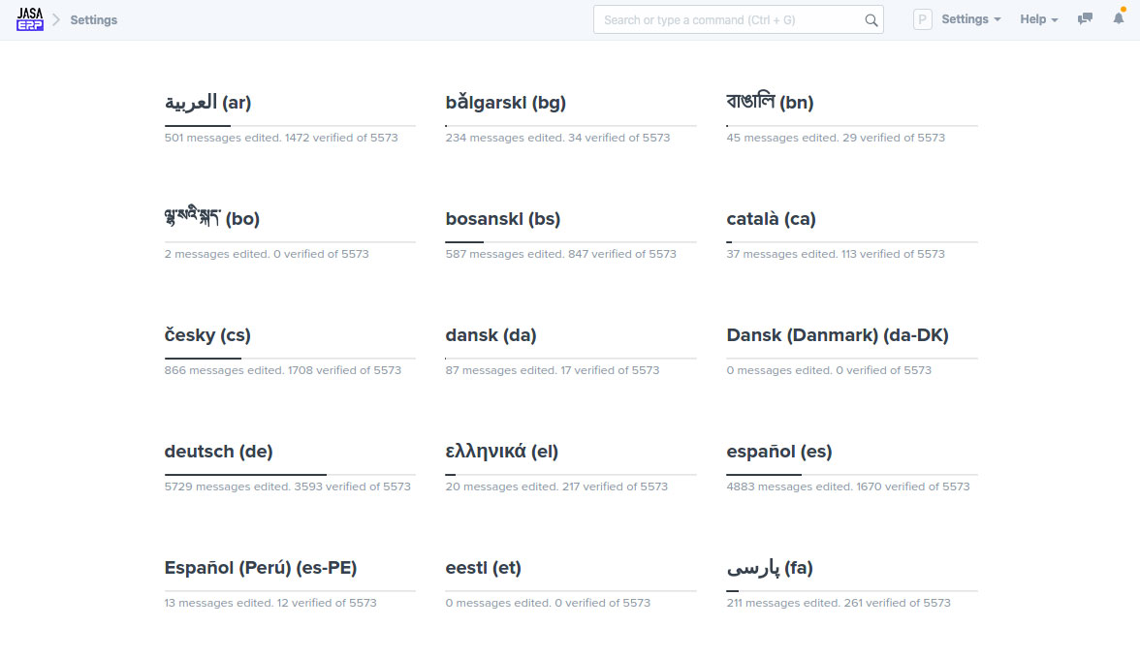Open the deutsch (de) translation

[219, 452]
